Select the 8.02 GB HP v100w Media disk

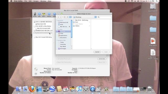pos(43,26)
